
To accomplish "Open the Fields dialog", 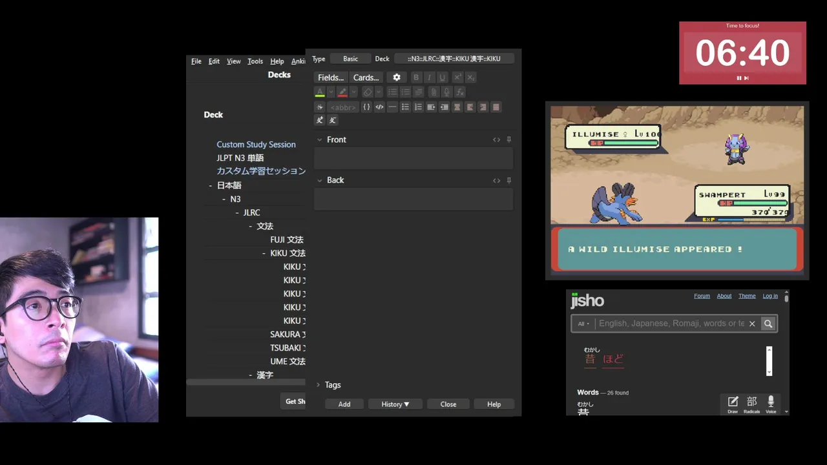I will (331, 77).
